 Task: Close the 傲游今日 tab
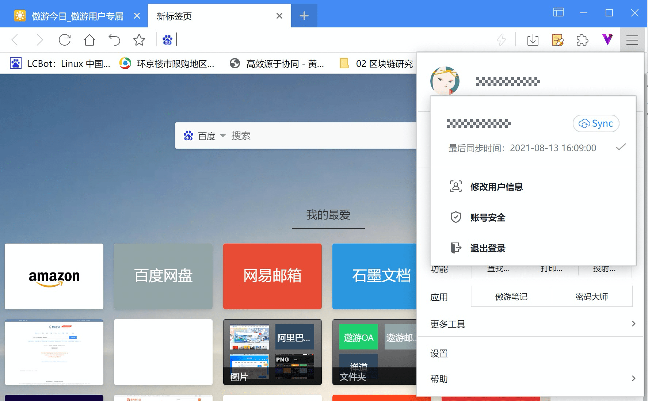pos(137,16)
